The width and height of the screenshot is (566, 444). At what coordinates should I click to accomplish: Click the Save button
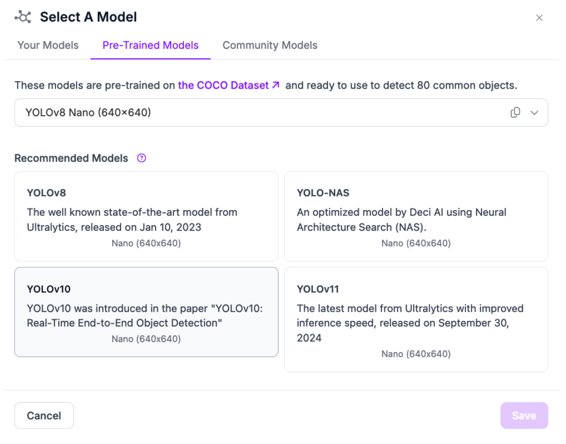point(524,415)
